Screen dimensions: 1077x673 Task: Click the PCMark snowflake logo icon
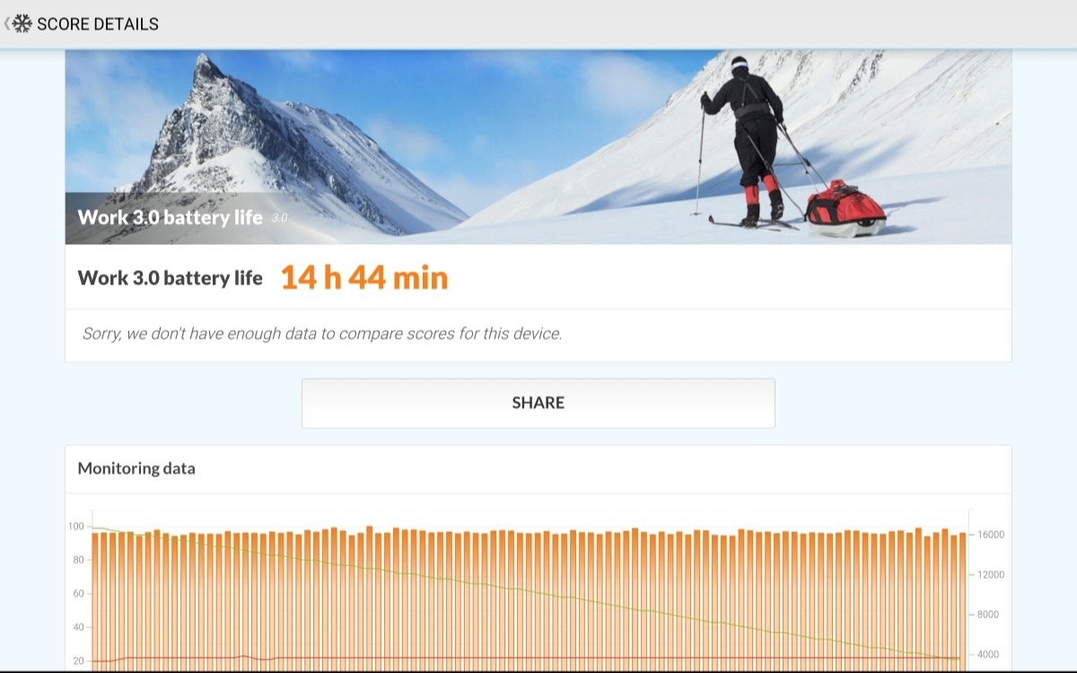click(22, 23)
